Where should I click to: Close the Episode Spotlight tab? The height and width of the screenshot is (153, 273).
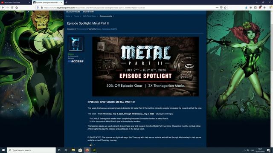pyautogui.click(x=61, y=3)
